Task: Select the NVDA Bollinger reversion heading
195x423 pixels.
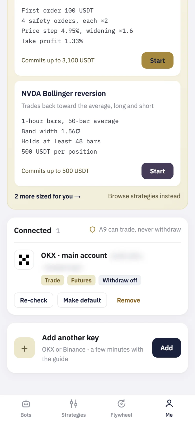Action: click(64, 93)
